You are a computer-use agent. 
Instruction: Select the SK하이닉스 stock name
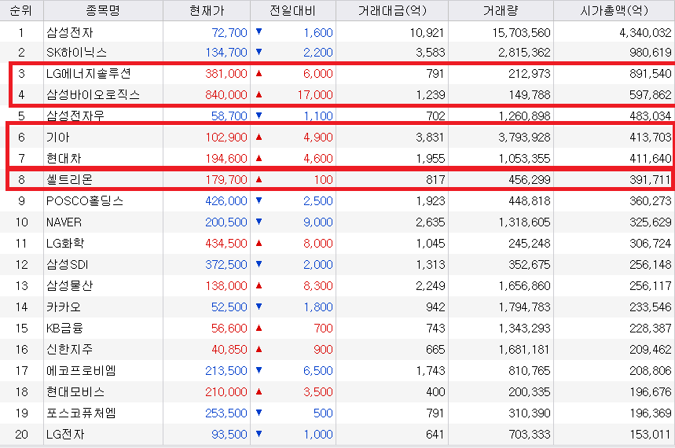(76, 52)
